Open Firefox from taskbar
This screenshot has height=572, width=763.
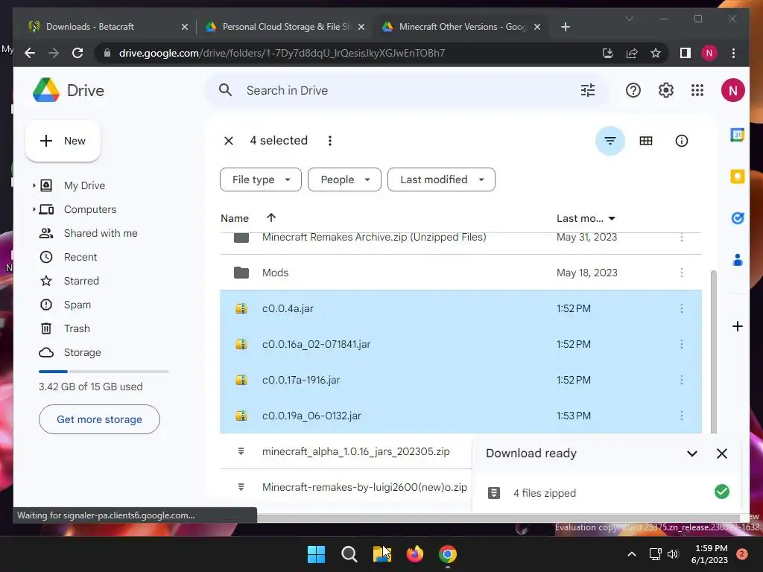click(x=414, y=554)
